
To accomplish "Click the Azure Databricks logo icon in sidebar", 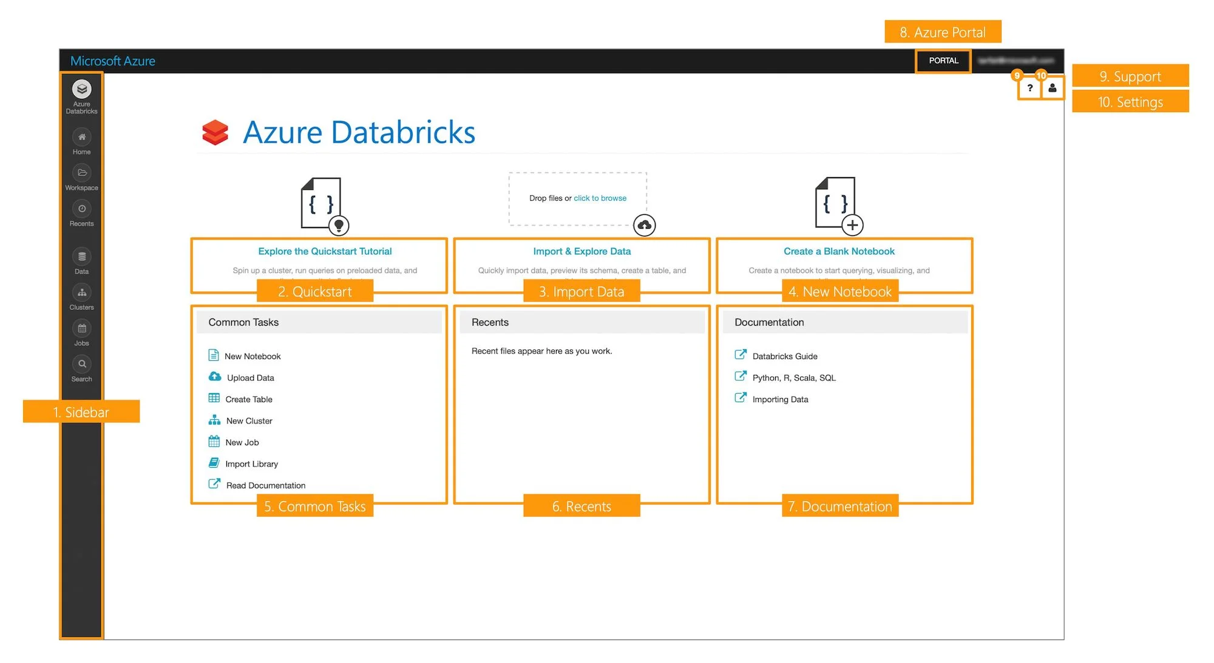I will [x=81, y=90].
